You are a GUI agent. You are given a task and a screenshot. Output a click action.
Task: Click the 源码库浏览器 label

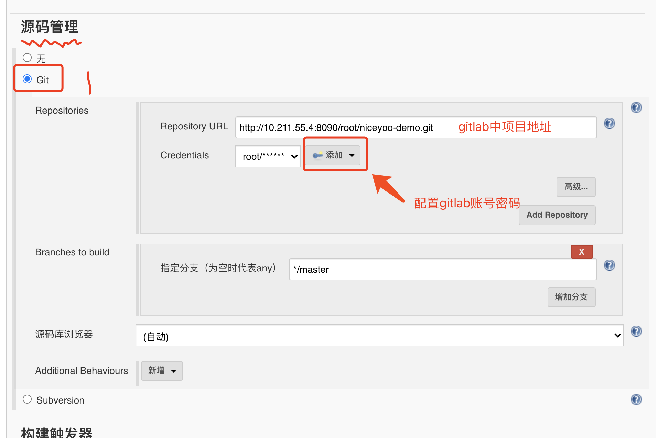point(64,334)
